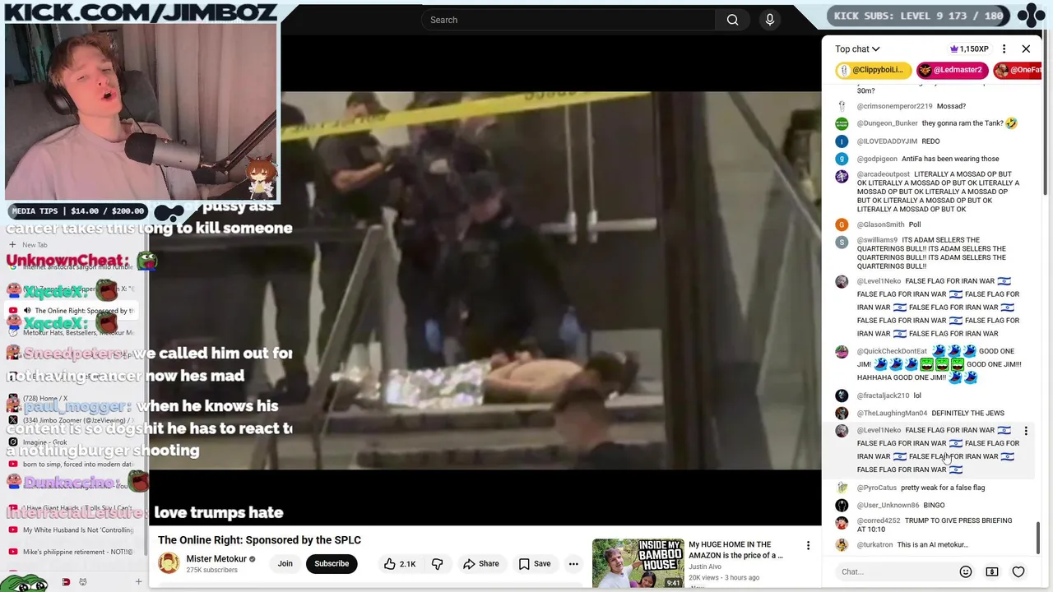Image resolution: width=1053 pixels, height=592 pixels.
Task: Click the @ILOVEDADDYJIM avatar
Action: click(842, 141)
